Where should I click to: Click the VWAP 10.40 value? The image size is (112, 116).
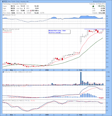[37, 13]
